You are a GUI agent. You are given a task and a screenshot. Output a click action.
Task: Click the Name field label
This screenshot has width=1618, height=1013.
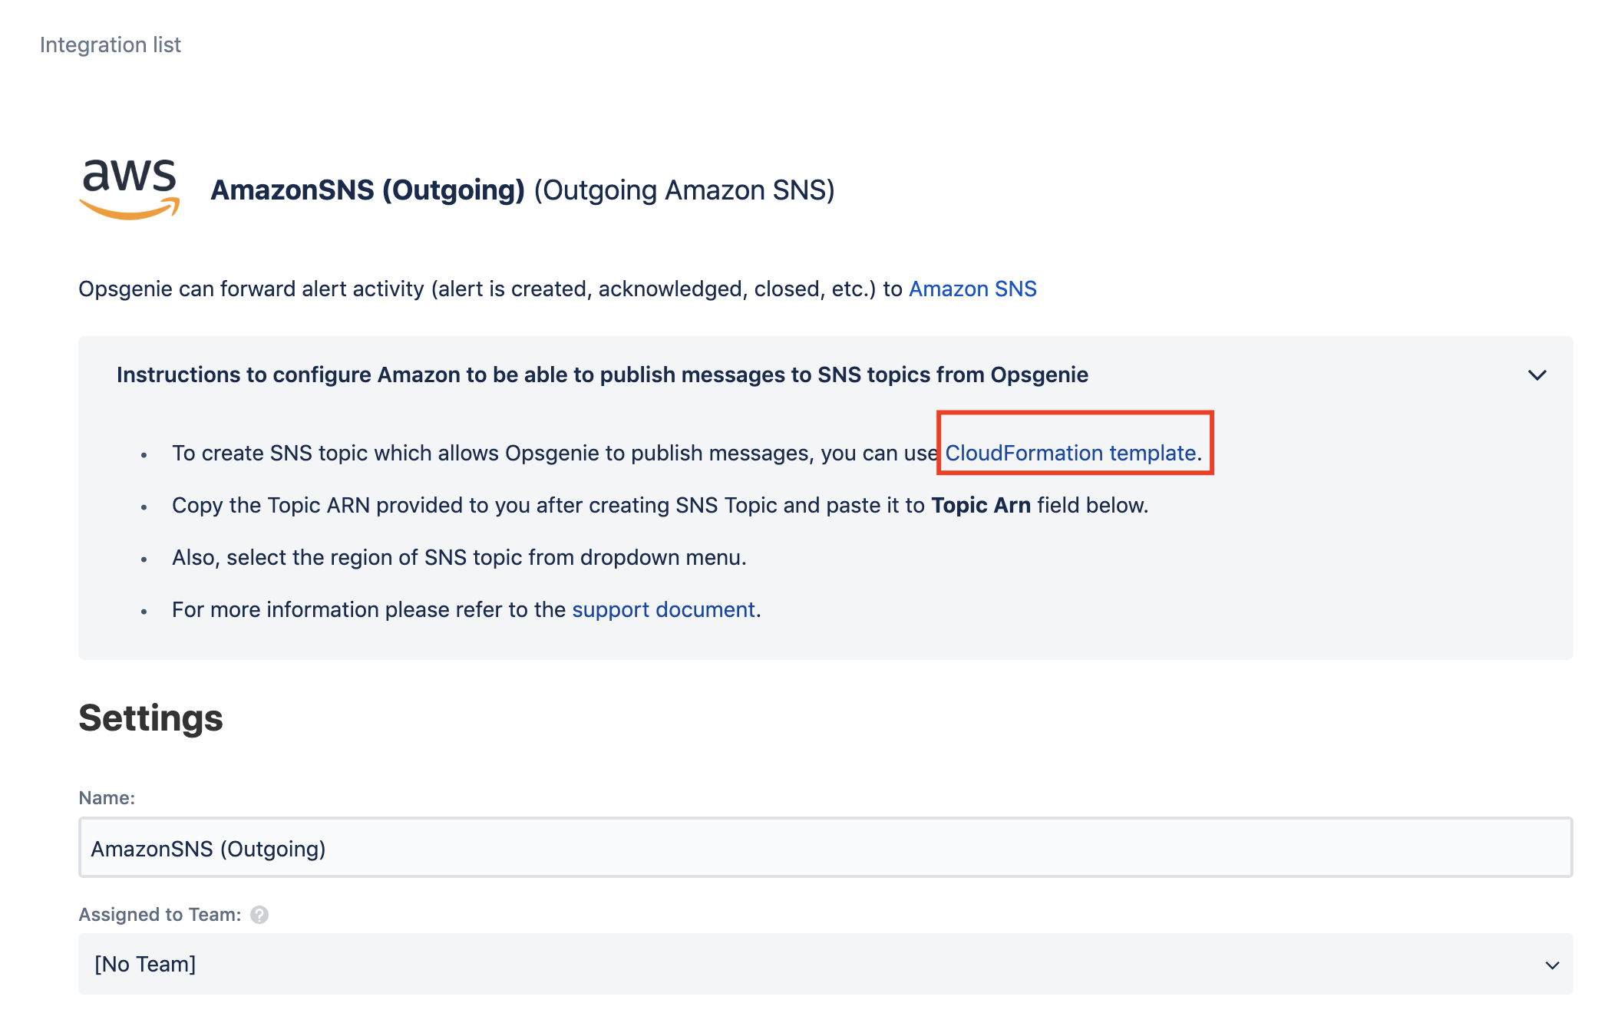107,798
